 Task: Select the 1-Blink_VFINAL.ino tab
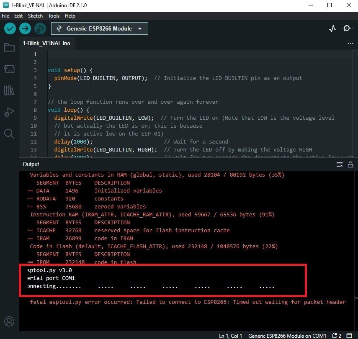[46, 43]
